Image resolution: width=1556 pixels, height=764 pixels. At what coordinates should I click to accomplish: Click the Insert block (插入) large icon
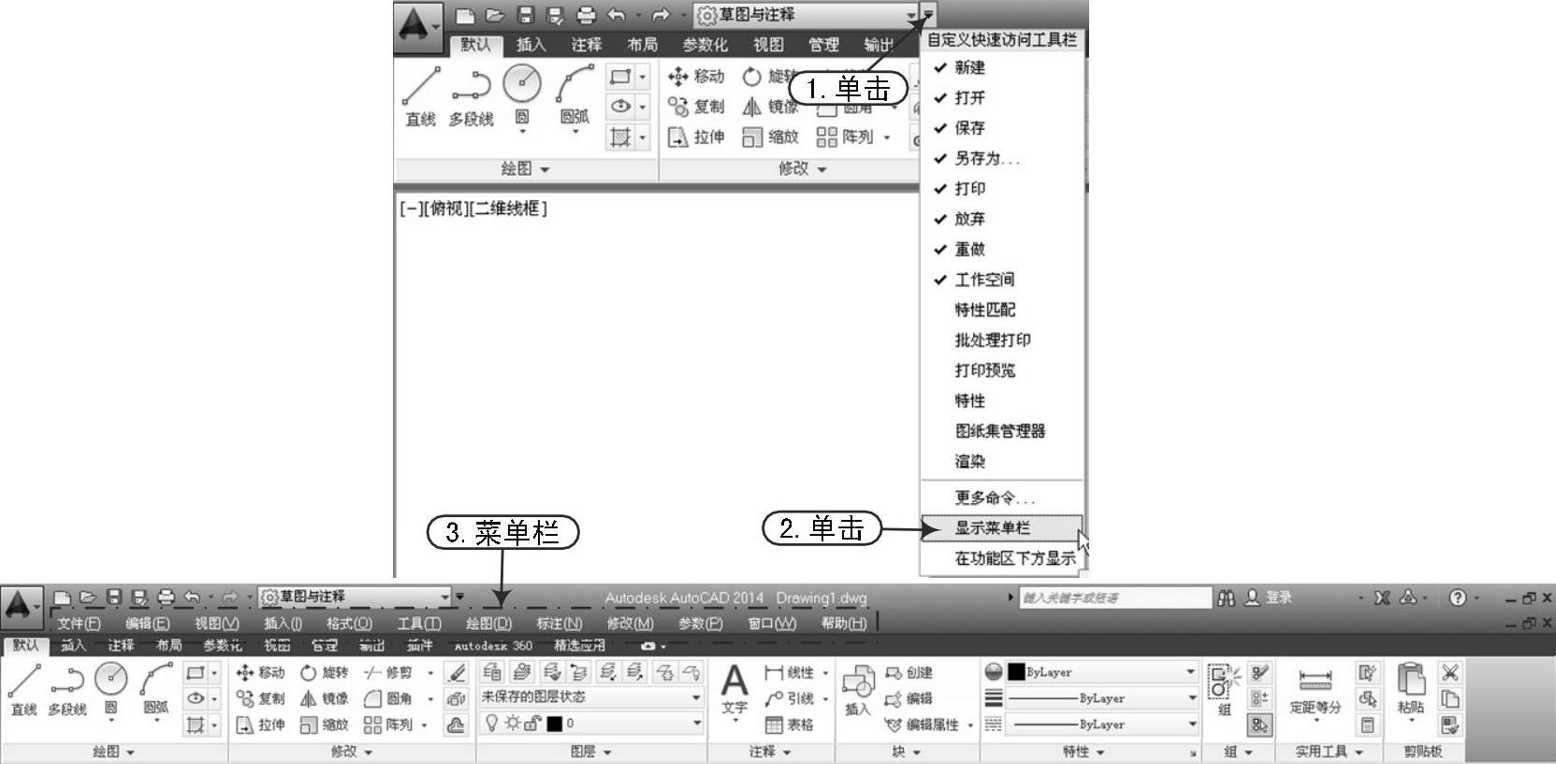(858, 690)
